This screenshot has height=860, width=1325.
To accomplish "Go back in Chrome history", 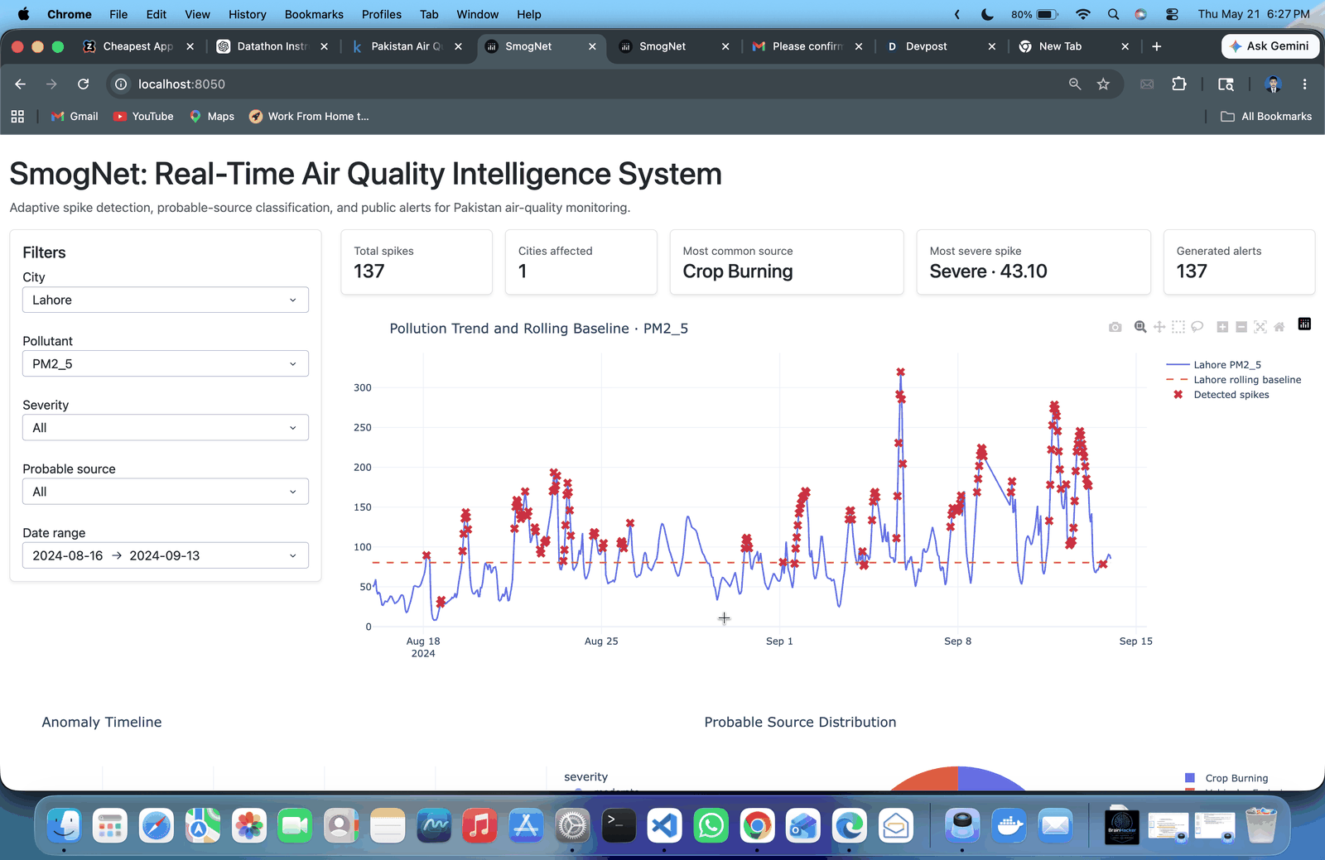I will pos(21,84).
